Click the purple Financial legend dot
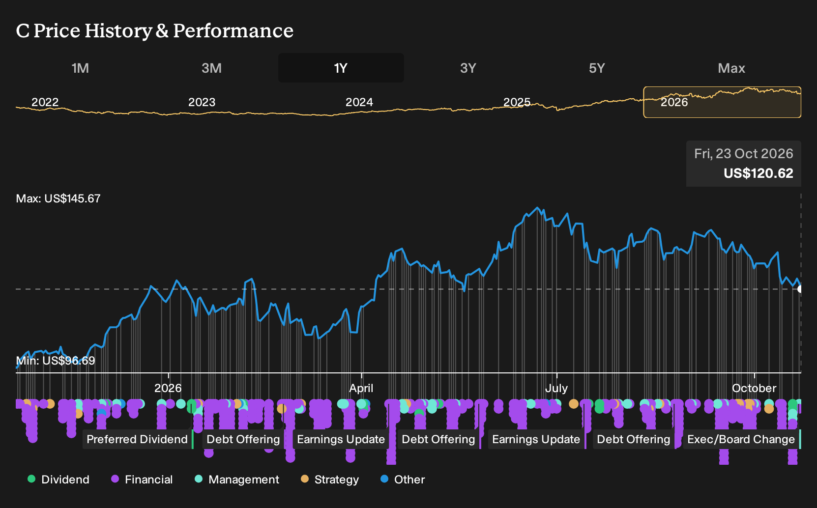This screenshot has height=508, width=817. click(x=115, y=479)
